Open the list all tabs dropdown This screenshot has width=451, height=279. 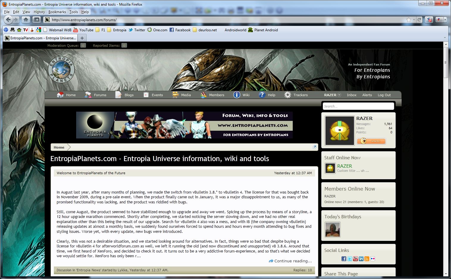[445, 38]
